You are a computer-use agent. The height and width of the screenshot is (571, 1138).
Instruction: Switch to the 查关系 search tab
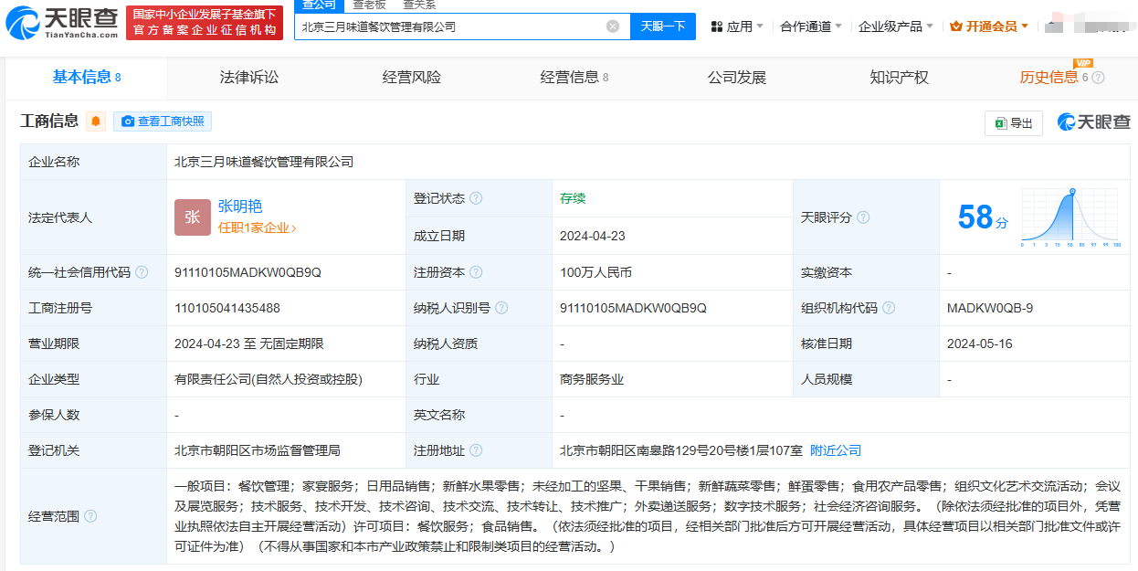419,5
